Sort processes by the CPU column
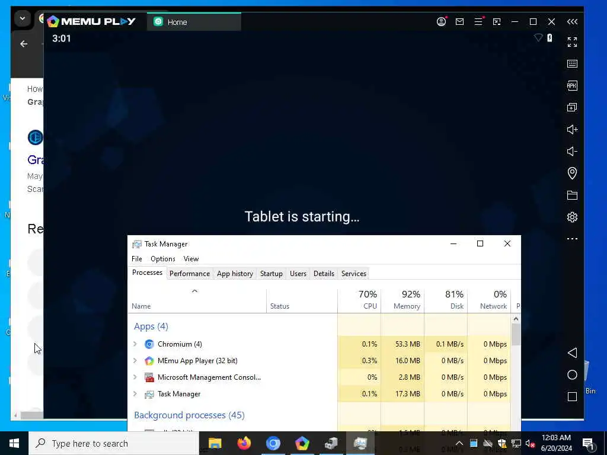The height and width of the screenshot is (455, 607). (359, 301)
